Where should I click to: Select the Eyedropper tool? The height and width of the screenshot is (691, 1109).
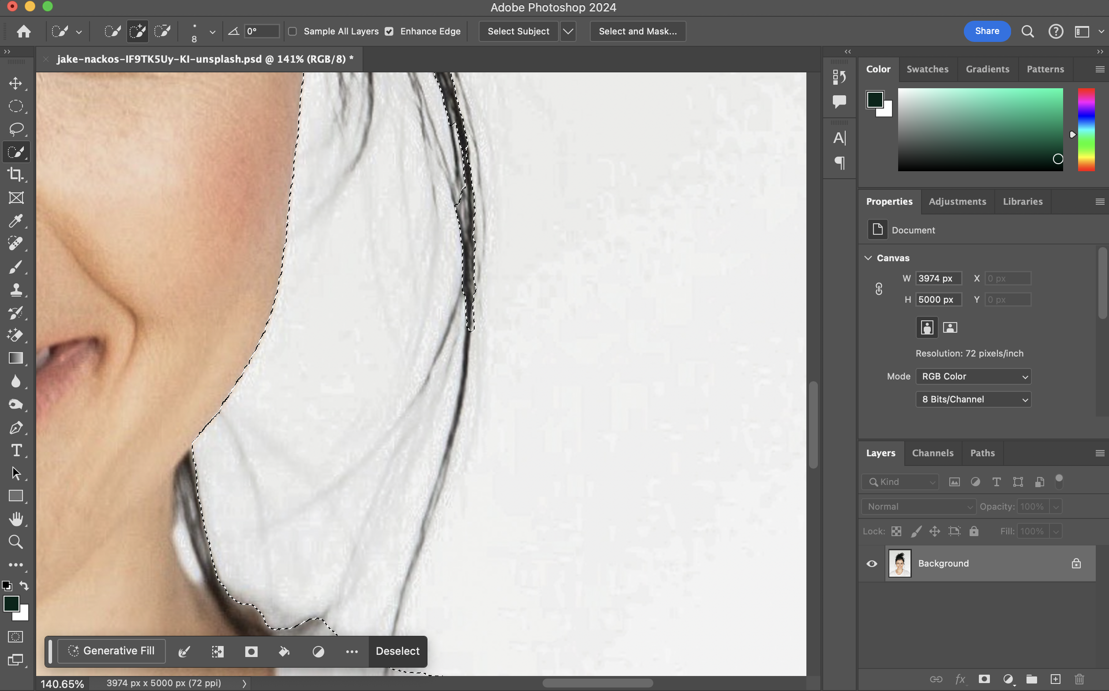pyautogui.click(x=16, y=221)
